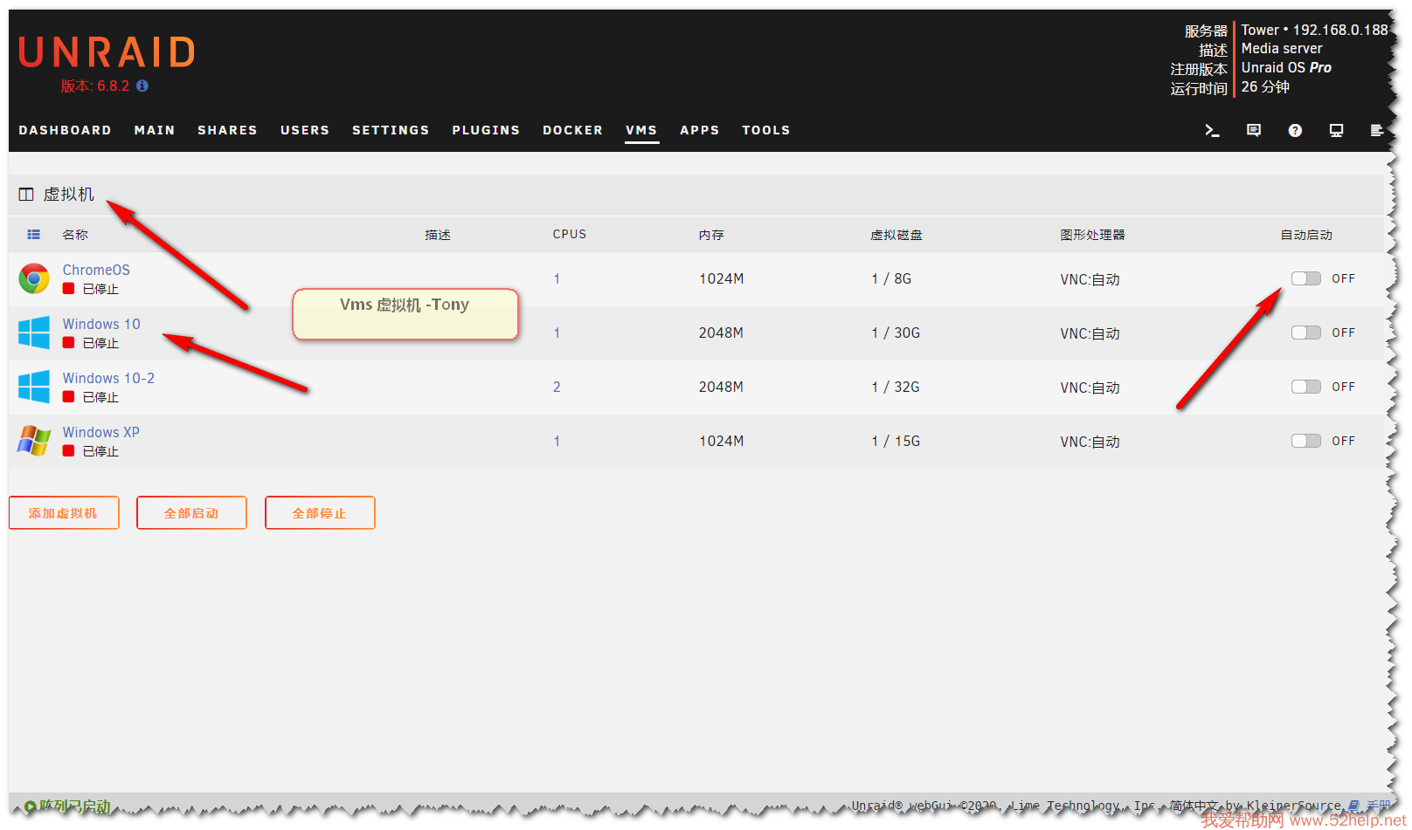Open the log icon in header
1412x830 pixels.
(1376, 130)
